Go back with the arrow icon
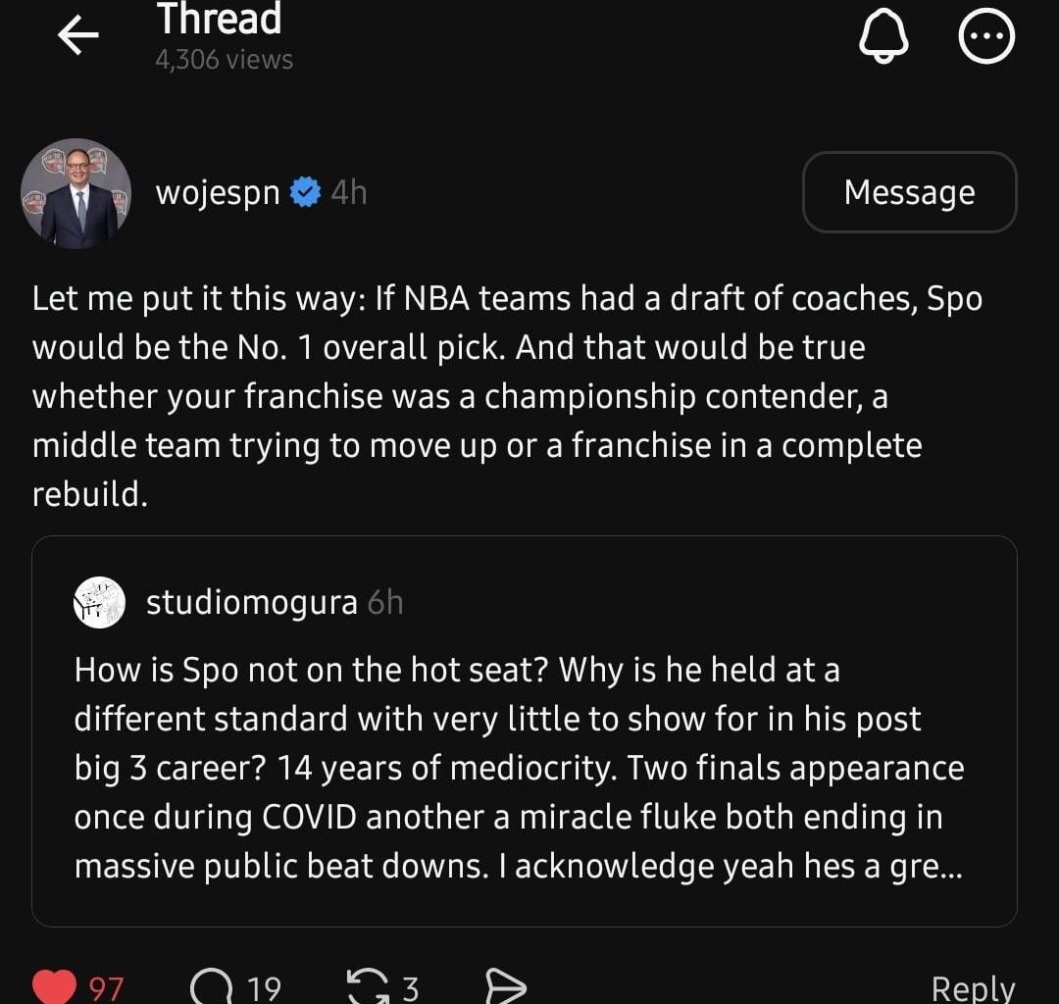Image resolution: width=1059 pixels, height=1004 pixels. click(76, 35)
